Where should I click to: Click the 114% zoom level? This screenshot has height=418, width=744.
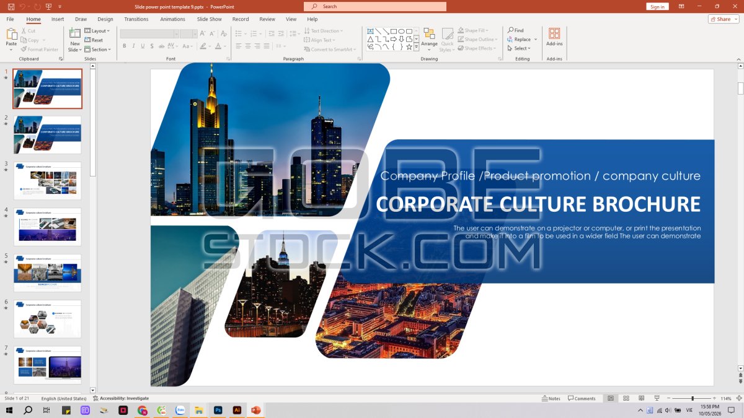726,398
